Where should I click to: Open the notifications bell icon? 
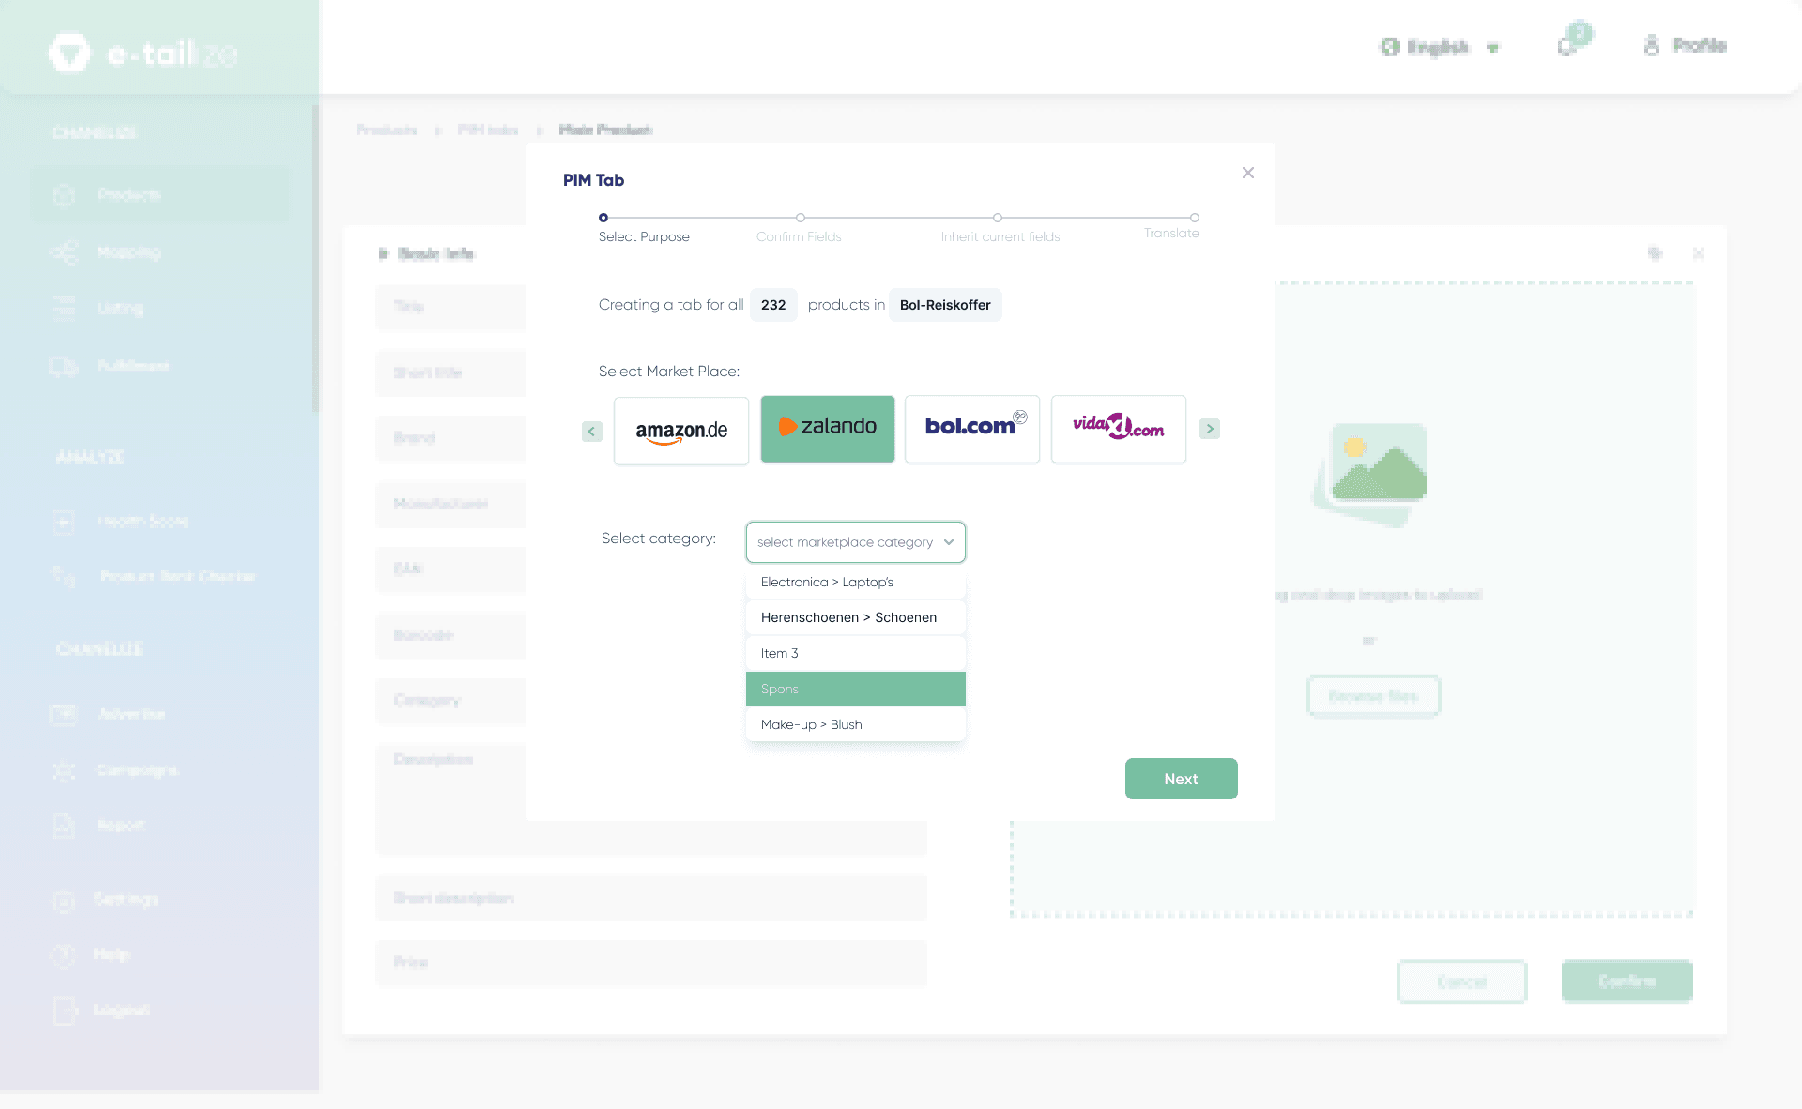(1567, 45)
